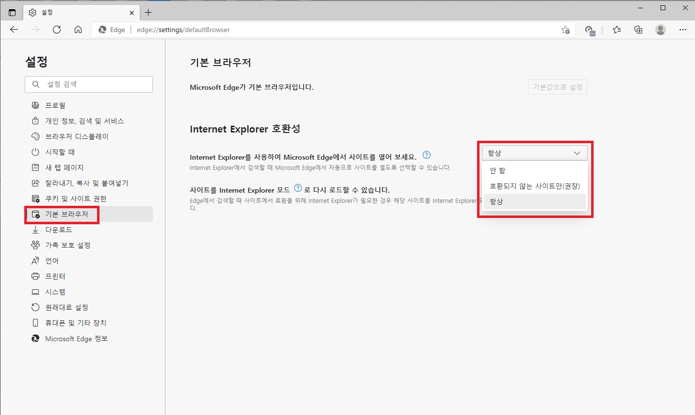Open 쿠키 및 사이트 권한 settings
The height and width of the screenshot is (415, 695).
[89, 199]
